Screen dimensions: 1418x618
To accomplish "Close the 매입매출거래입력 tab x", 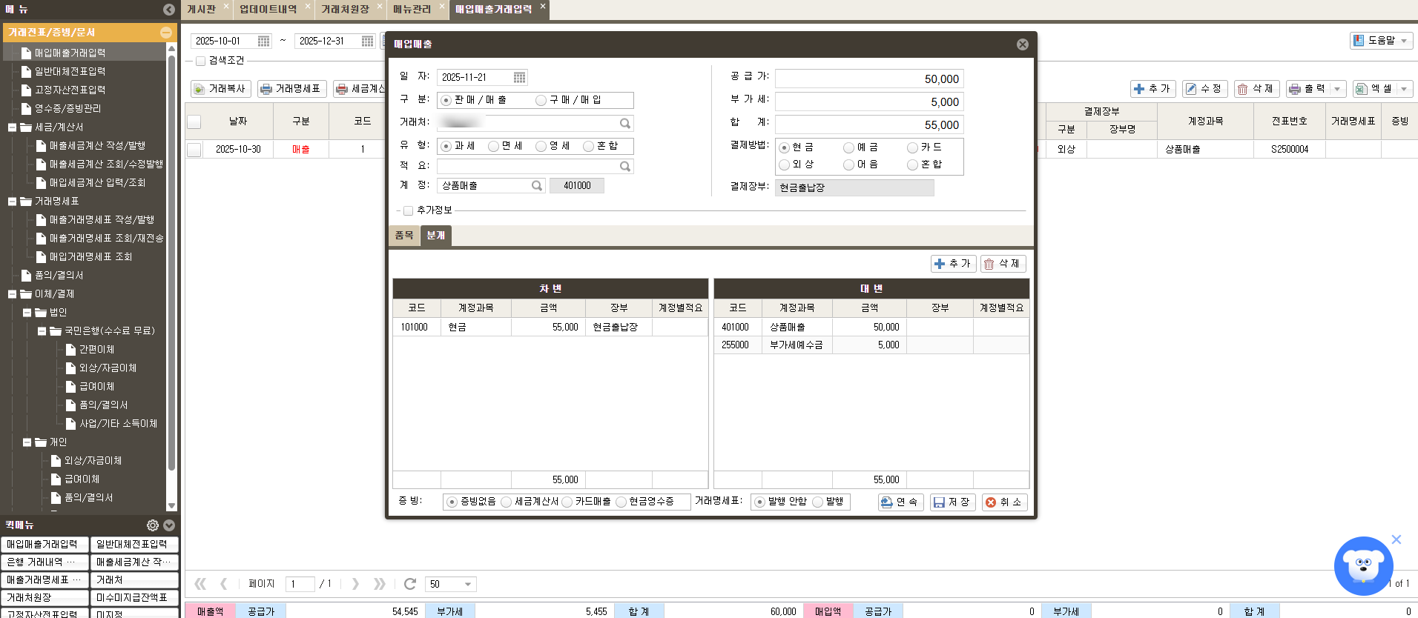I will pos(543,6).
